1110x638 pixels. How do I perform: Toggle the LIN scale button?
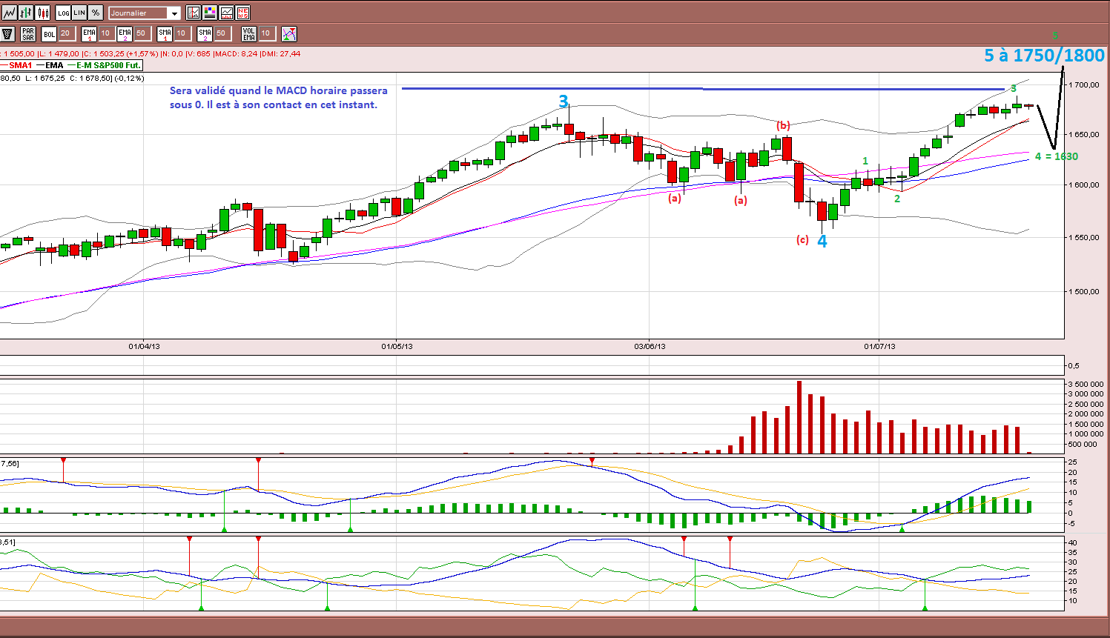tap(79, 13)
